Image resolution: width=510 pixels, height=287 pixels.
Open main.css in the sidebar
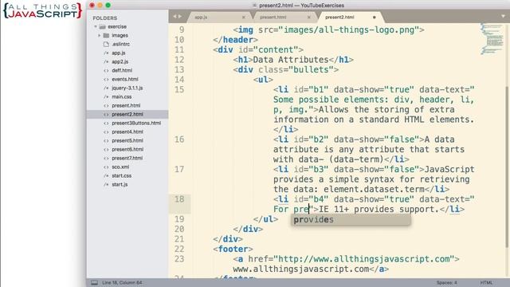[x=122, y=97]
